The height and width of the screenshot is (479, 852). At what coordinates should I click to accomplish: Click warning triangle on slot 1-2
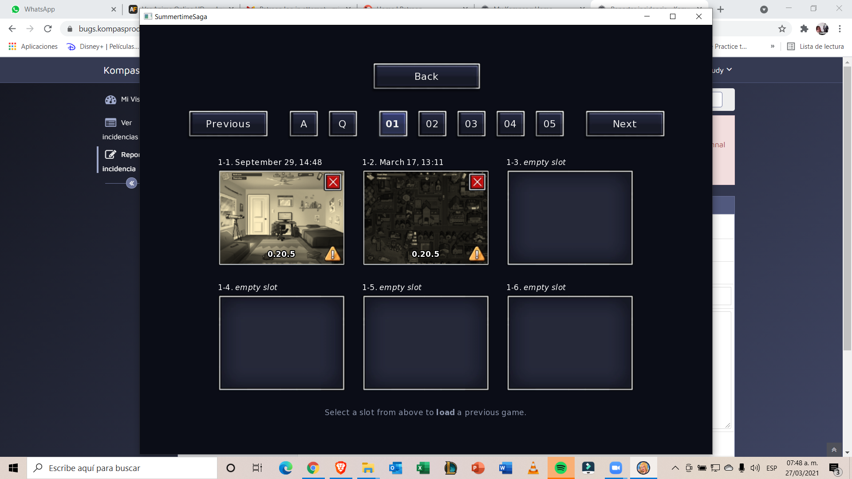[477, 254]
